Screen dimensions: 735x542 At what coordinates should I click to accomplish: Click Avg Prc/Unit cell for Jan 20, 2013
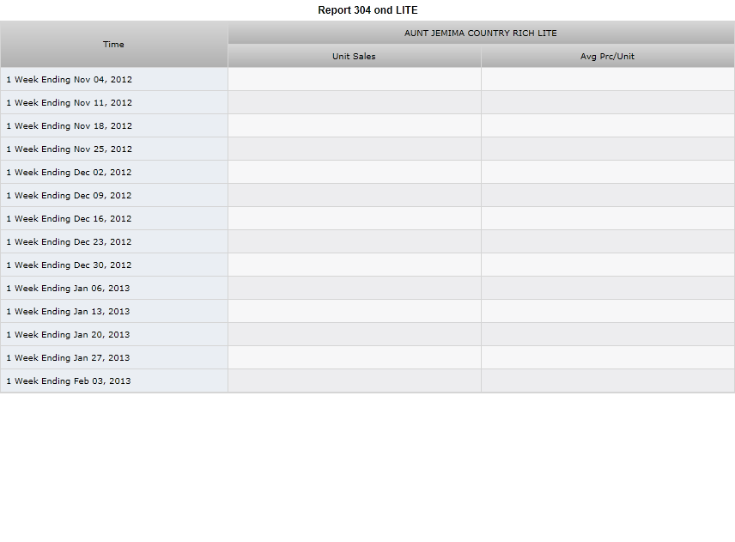[608, 334]
